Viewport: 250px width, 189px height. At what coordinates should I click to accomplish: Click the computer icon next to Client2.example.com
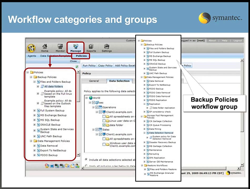coord(104,112)
